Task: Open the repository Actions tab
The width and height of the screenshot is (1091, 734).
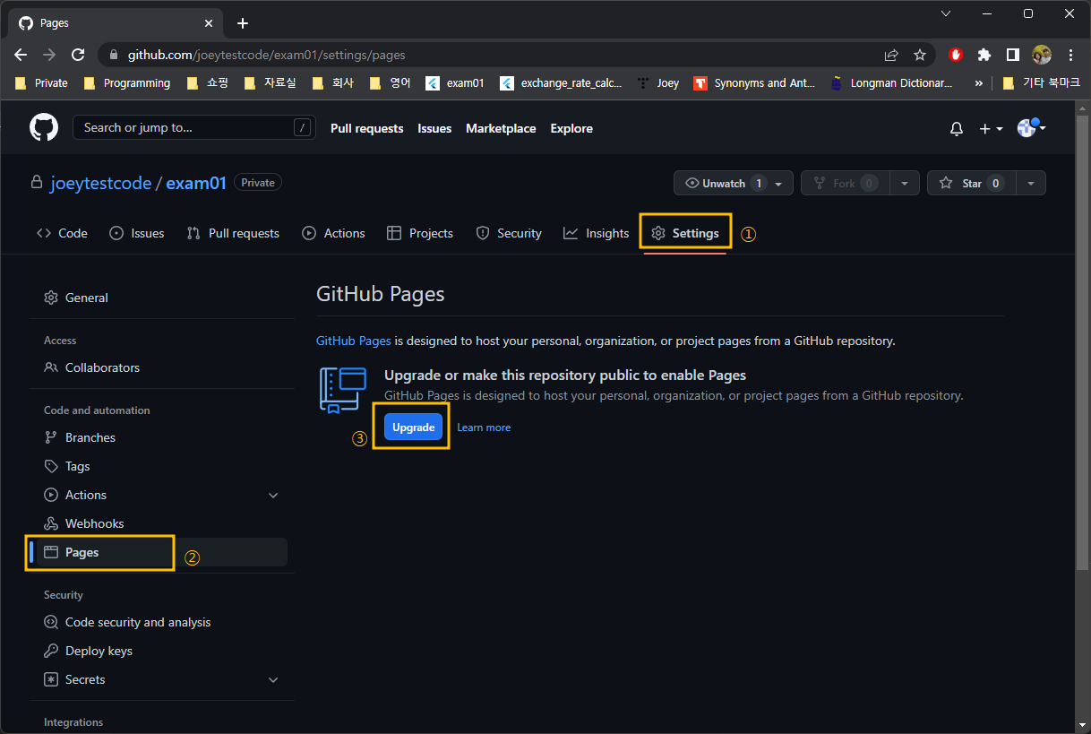Action: 333,233
